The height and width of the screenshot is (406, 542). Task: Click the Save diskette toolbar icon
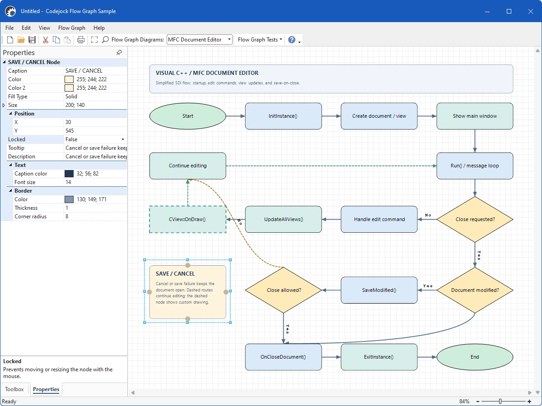(x=32, y=40)
